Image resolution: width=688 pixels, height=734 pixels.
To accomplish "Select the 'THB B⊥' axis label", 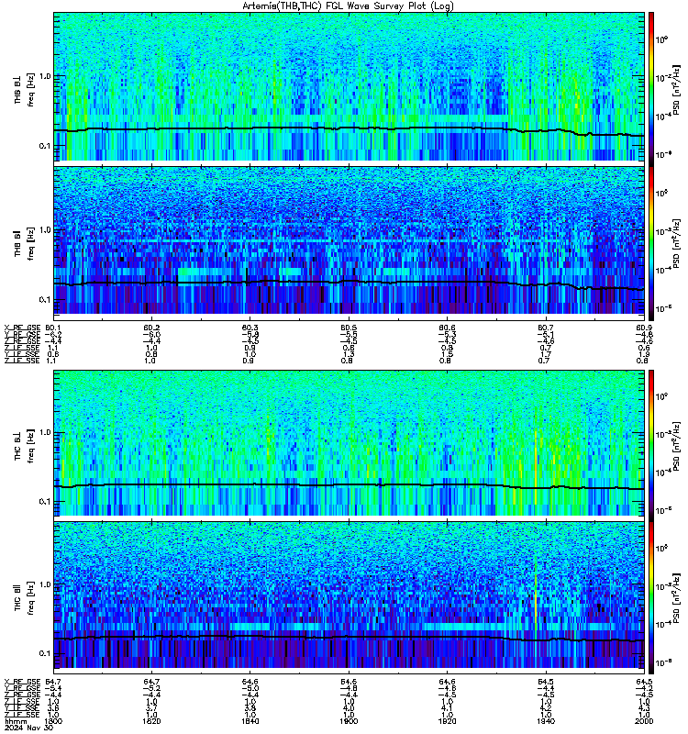I will pos(17,89).
